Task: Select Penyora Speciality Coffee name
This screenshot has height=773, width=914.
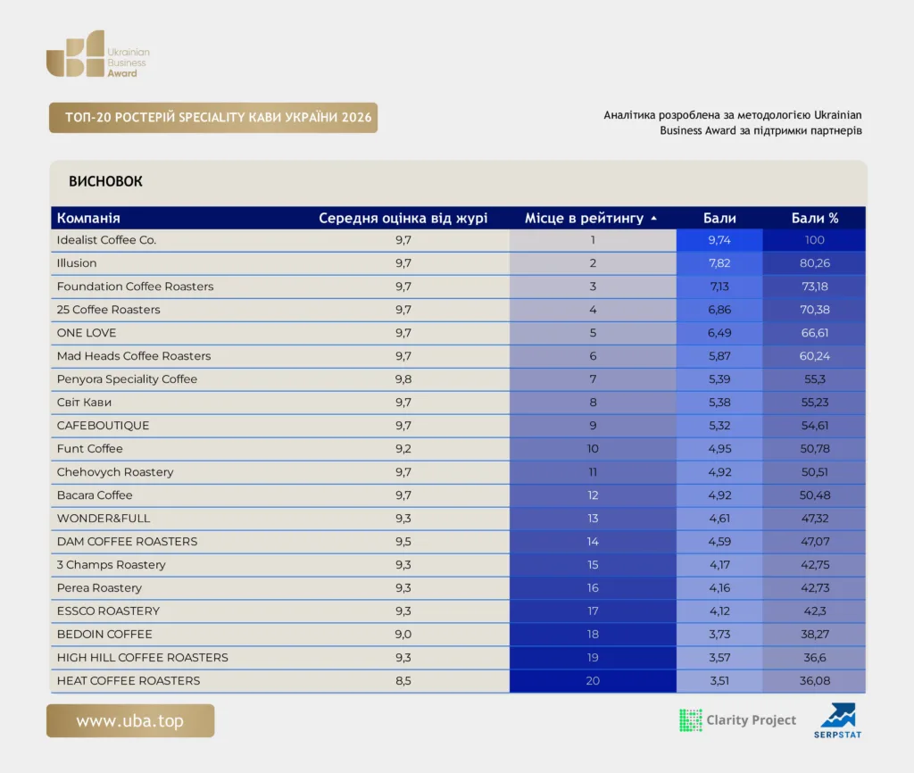Action: click(x=127, y=379)
